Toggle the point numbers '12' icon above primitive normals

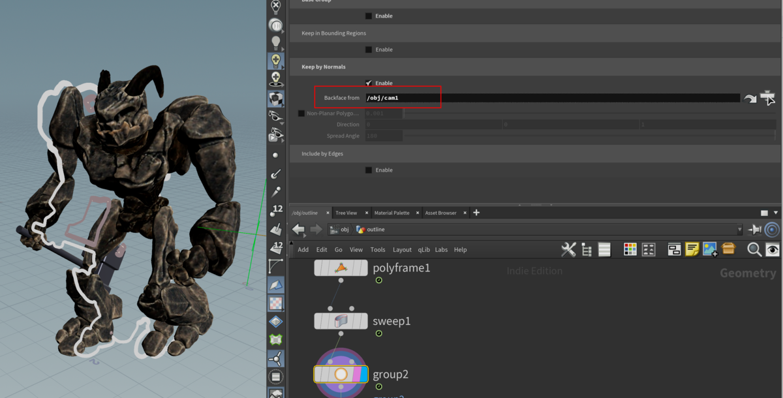pyautogui.click(x=277, y=210)
